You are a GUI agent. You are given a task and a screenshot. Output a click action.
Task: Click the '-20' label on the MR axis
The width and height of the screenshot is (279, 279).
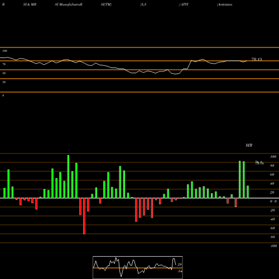click(272, 210)
